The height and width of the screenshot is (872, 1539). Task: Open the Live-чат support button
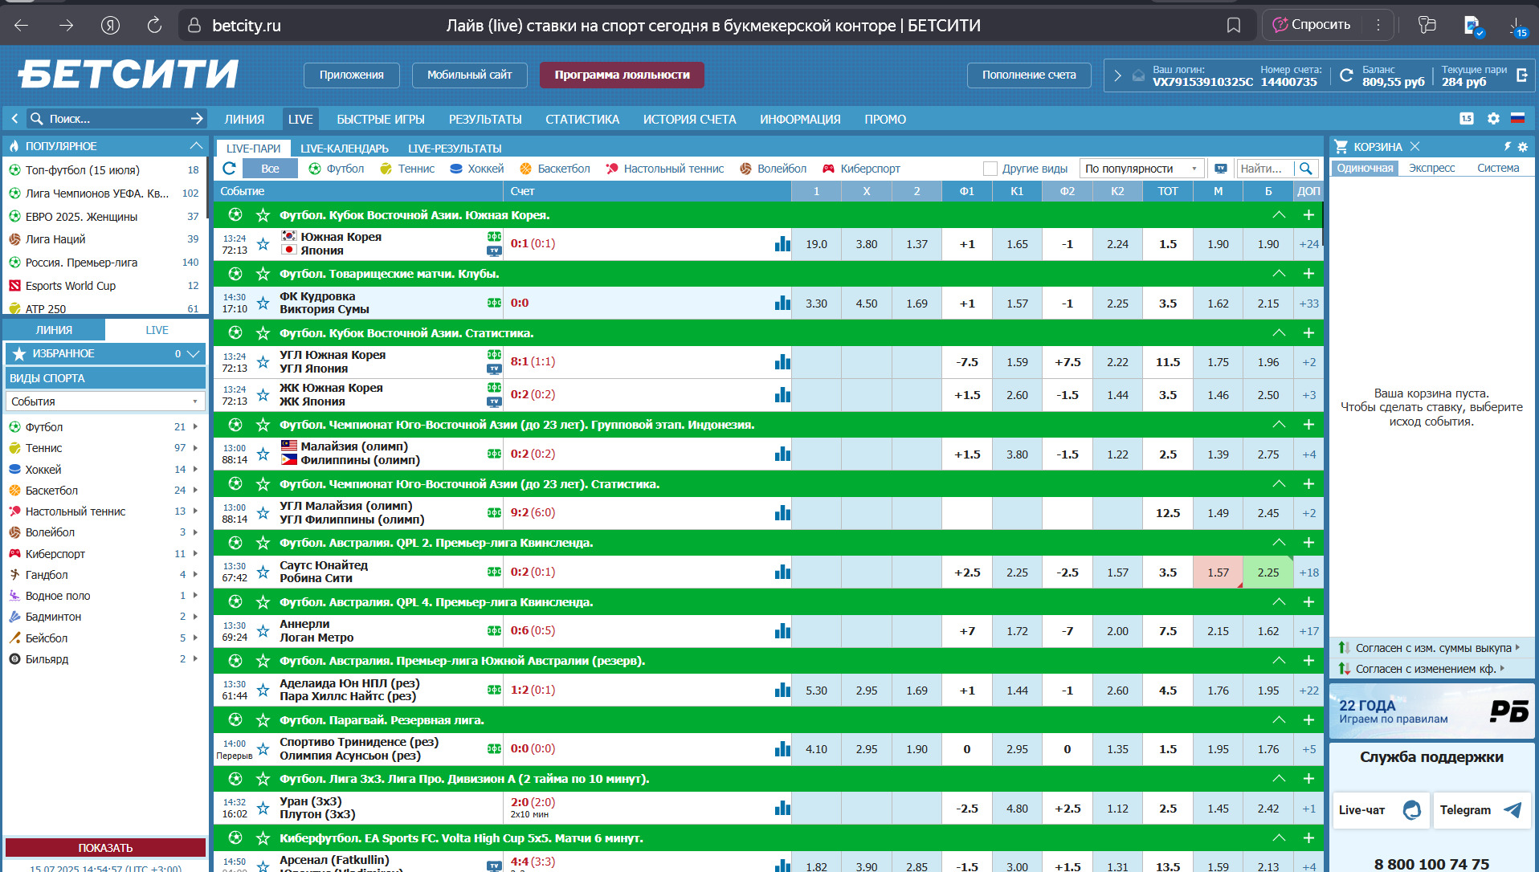pyautogui.click(x=1380, y=810)
